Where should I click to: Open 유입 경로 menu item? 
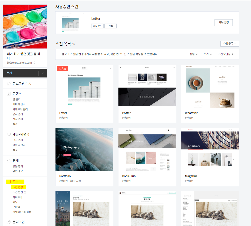coord(18,171)
